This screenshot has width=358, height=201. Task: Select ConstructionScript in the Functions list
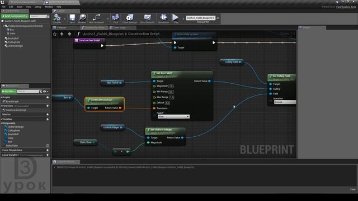[16, 110]
